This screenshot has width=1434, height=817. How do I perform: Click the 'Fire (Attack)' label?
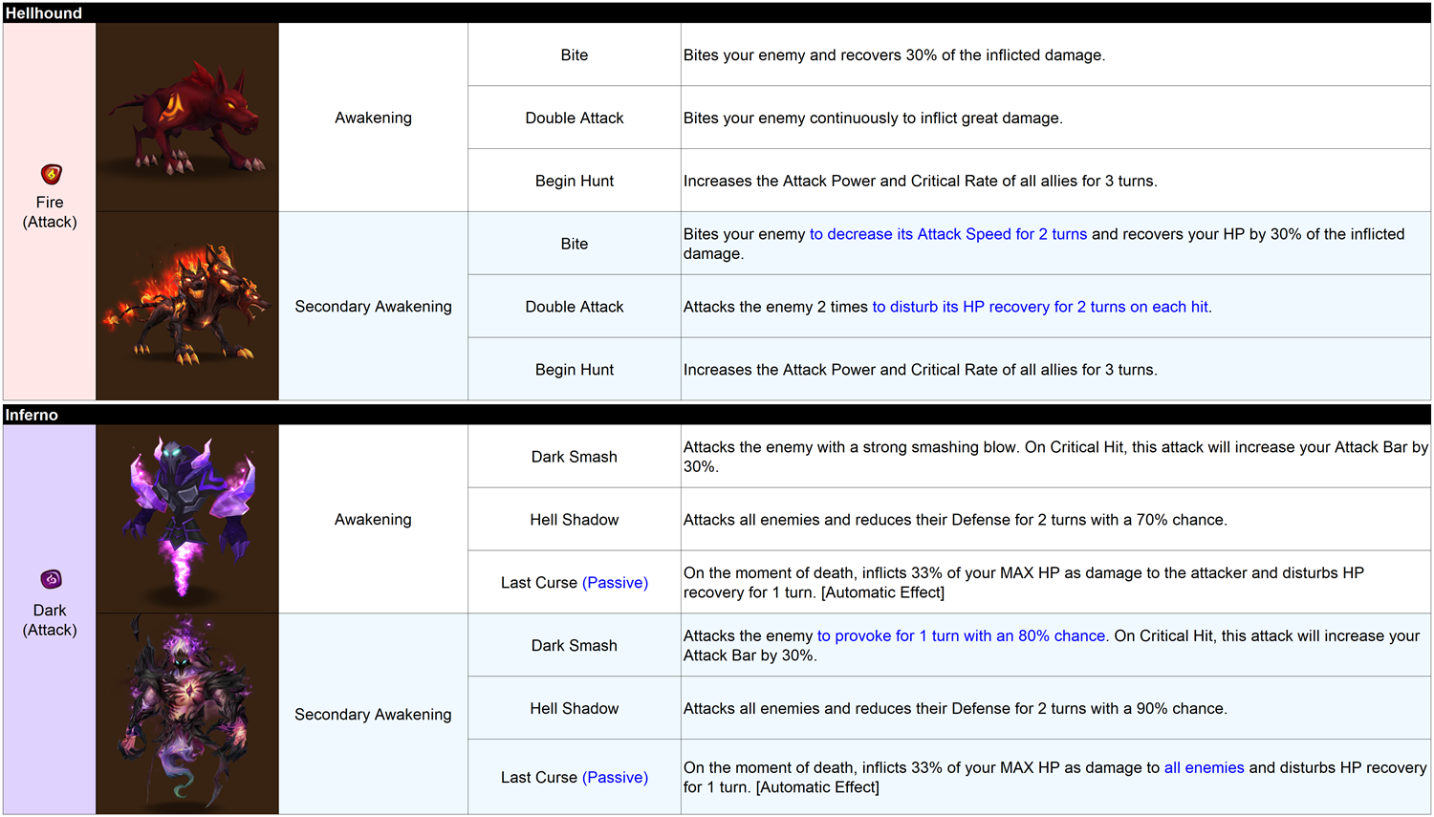pyautogui.click(x=50, y=212)
